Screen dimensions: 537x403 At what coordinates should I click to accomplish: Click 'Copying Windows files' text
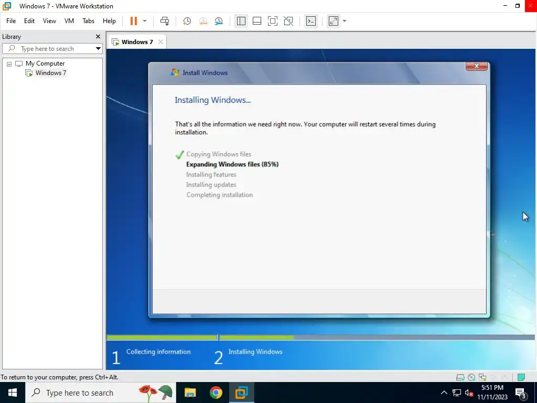(x=219, y=154)
